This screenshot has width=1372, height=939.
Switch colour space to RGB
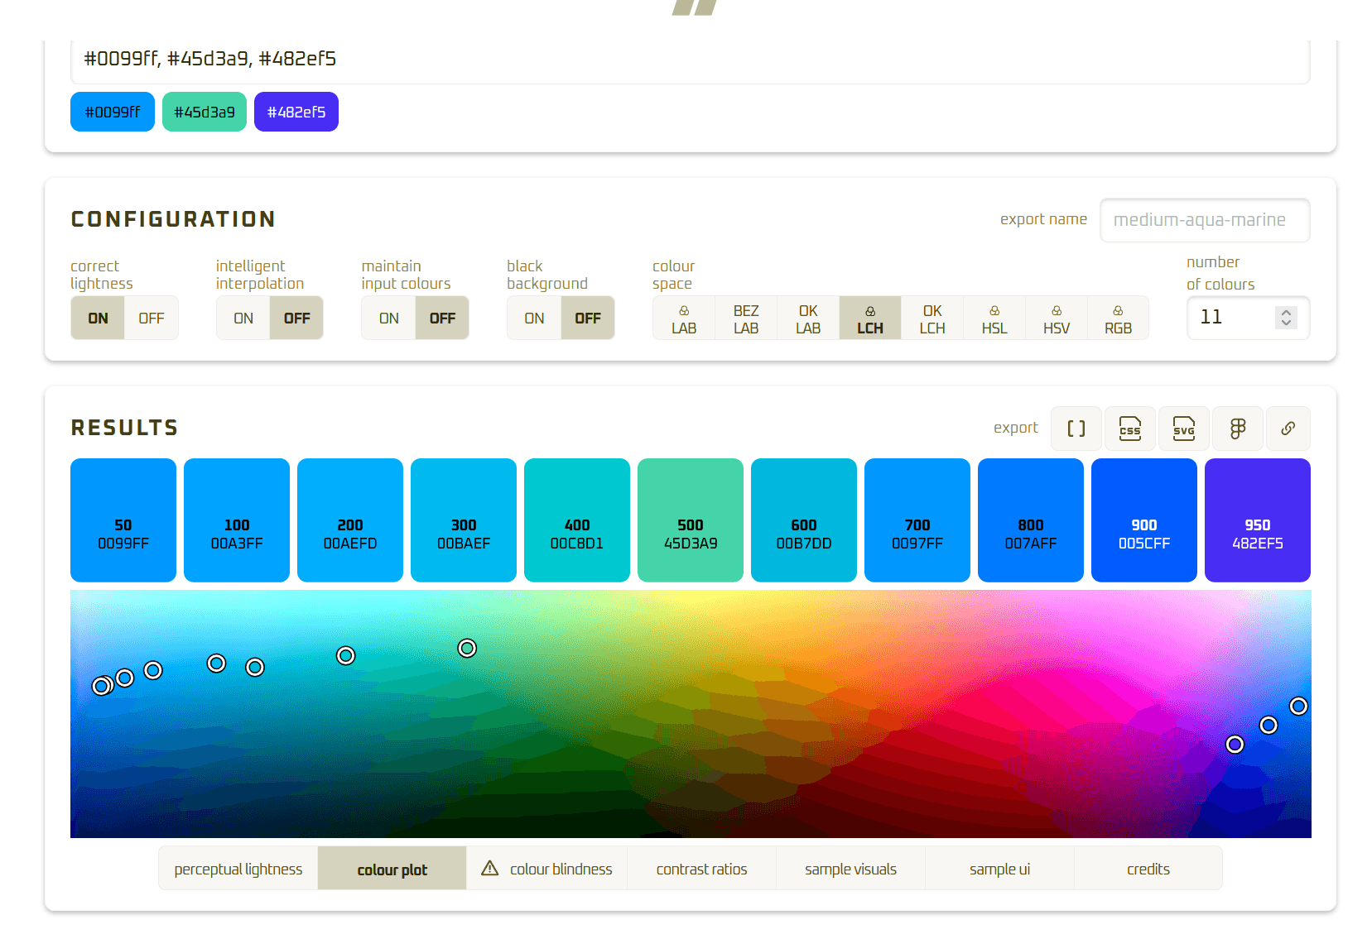point(1118,318)
